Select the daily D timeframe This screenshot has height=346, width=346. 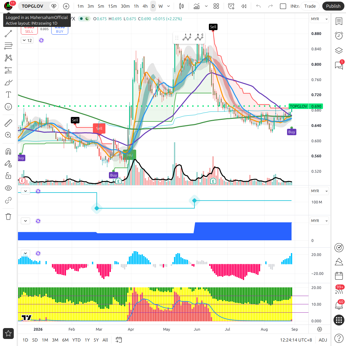[x=153, y=6]
